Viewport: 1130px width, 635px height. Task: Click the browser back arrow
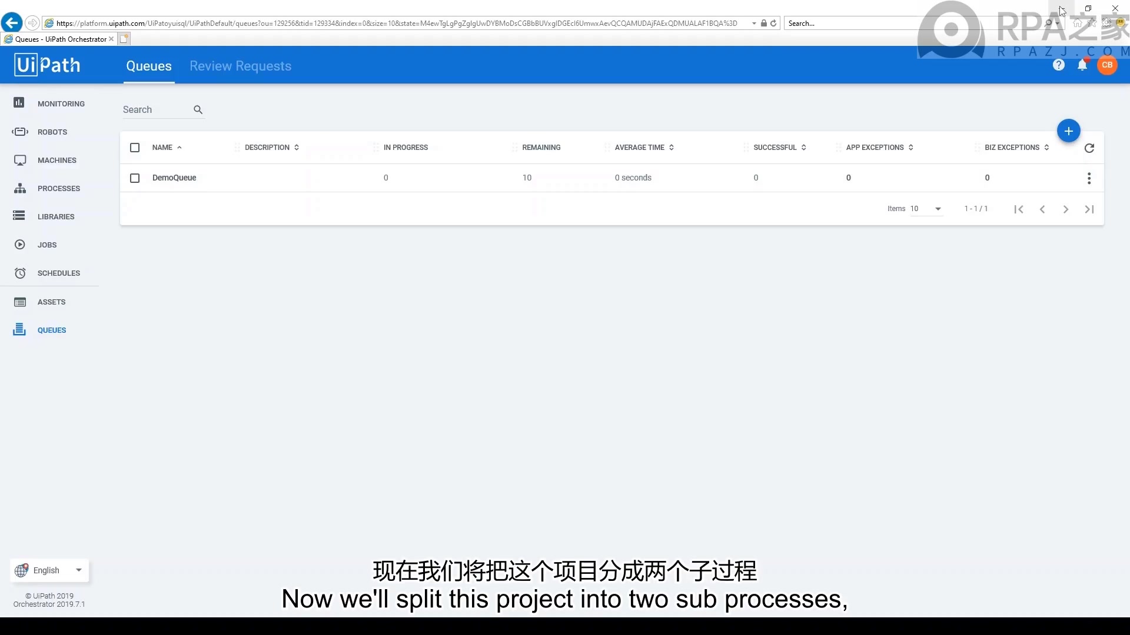(x=11, y=23)
